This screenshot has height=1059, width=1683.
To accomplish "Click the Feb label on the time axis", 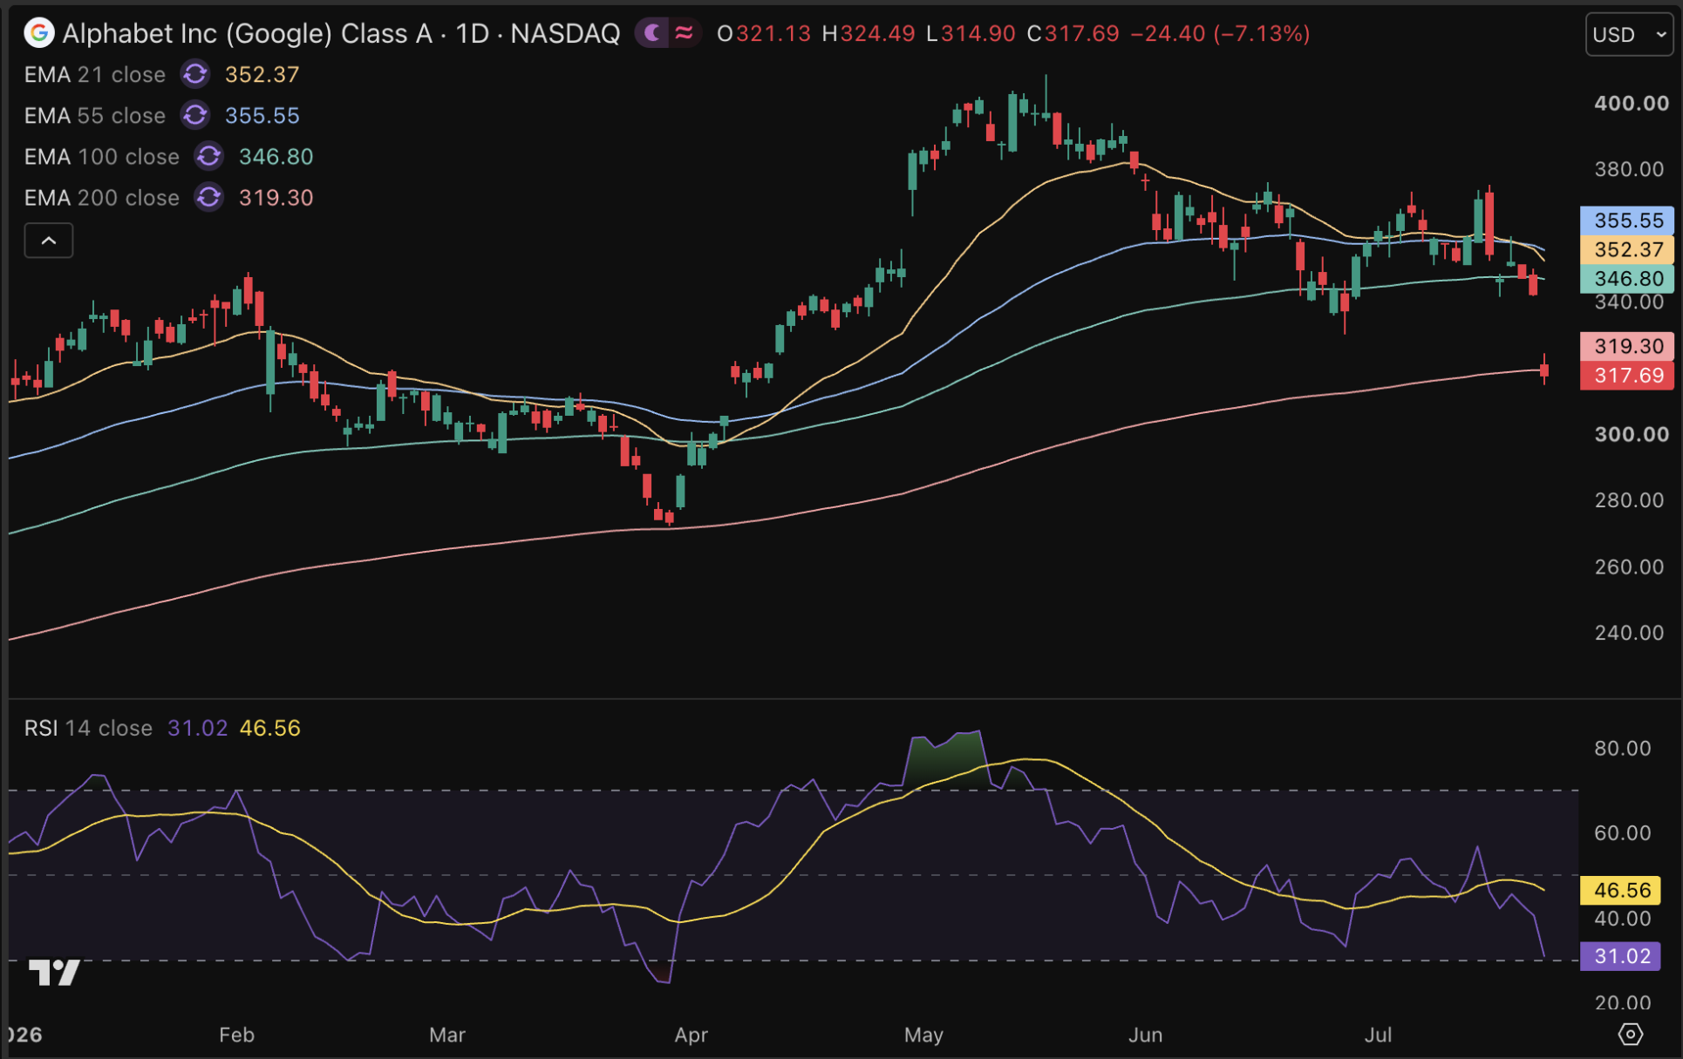I will pyautogui.click(x=236, y=1035).
